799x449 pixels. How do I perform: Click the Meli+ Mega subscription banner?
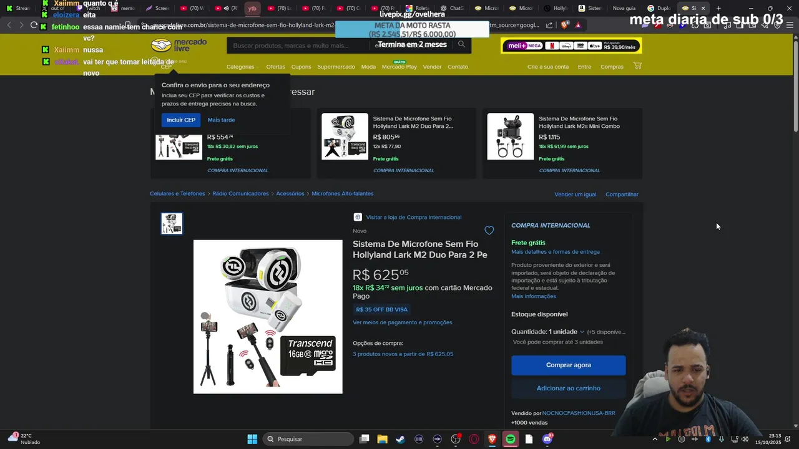click(571, 46)
